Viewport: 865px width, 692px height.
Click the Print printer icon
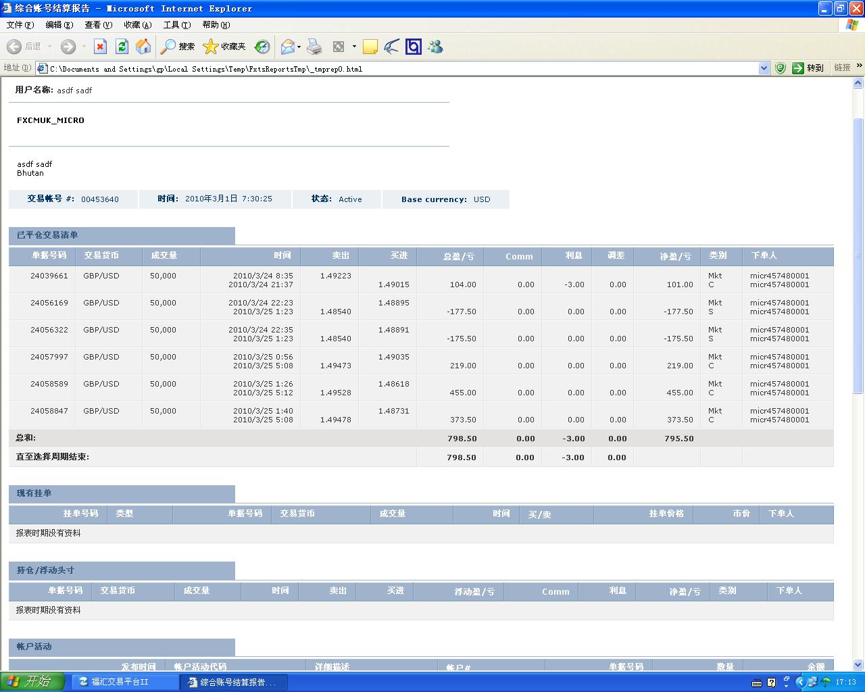[x=314, y=47]
